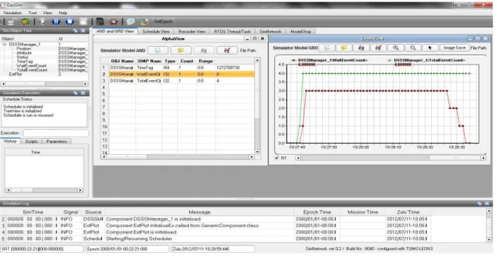This screenshot has width=497, height=259.
Task: Click in the Execution input field
Action: pyautogui.click(x=55, y=133)
